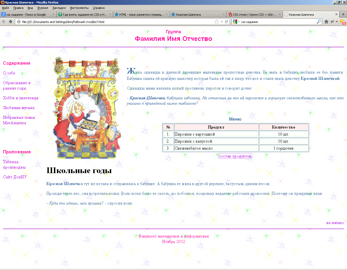Click the weather add-on icon

343,22
